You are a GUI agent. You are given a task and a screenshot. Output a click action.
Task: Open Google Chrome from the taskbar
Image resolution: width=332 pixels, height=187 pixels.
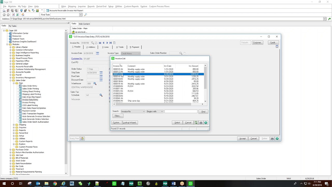coord(55,184)
